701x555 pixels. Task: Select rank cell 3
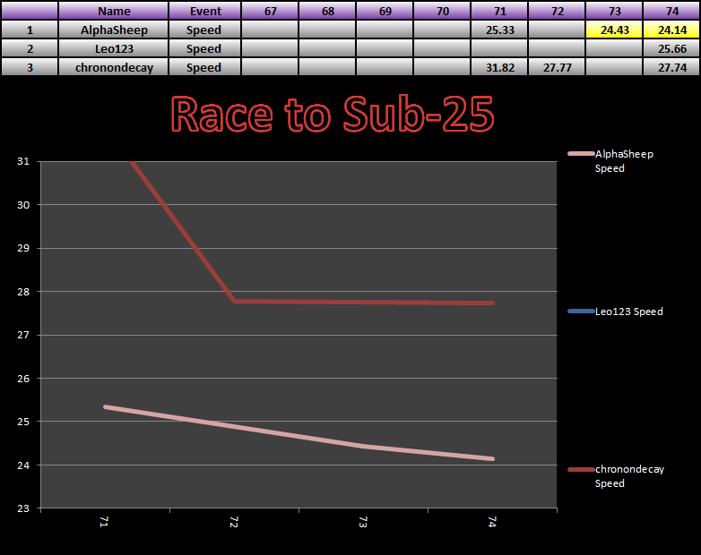point(30,67)
